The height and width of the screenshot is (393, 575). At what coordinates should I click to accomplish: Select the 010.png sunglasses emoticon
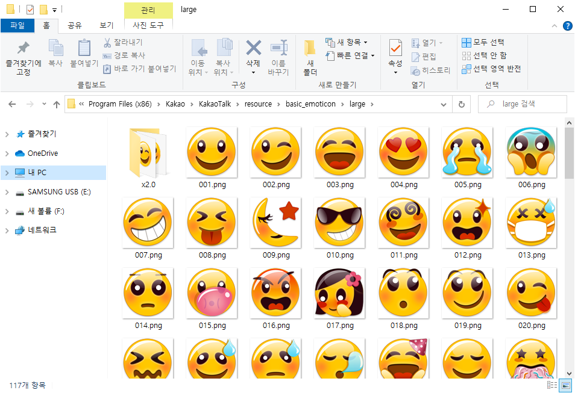pyautogui.click(x=340, y=228)
